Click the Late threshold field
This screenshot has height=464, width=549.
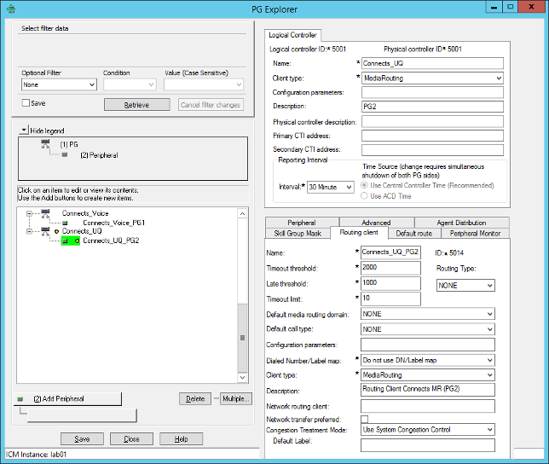[390, 283]
